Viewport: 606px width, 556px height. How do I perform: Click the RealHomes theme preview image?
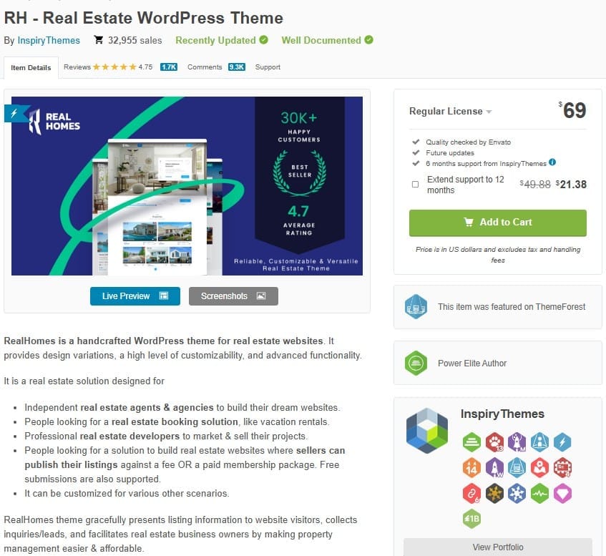pyautogui.click(x=187, y=186)
